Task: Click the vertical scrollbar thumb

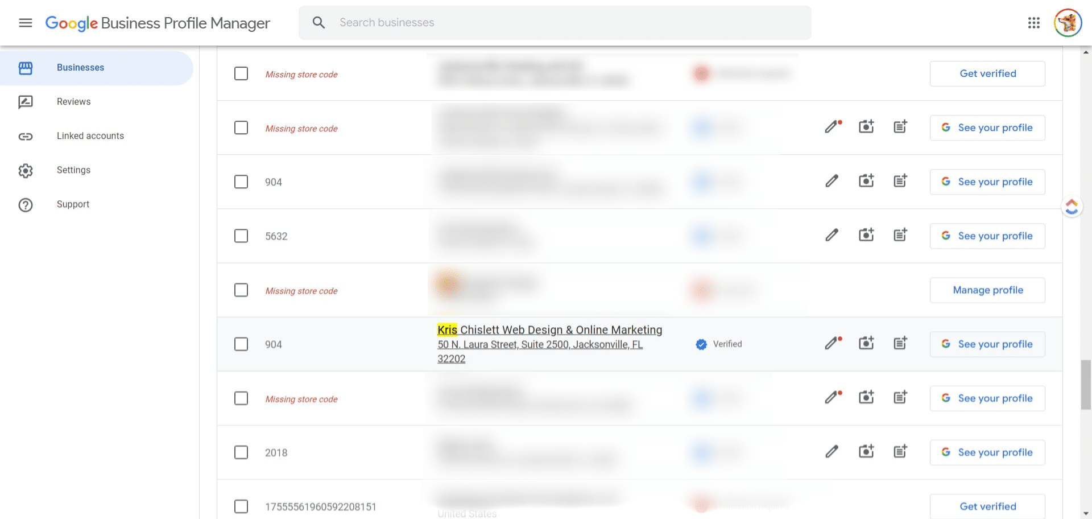Action: [x=1086, y=385]
